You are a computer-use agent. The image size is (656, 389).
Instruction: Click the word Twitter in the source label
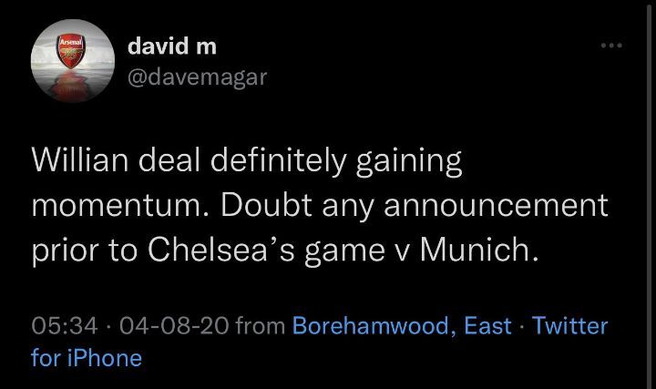[x=569, y=325]
